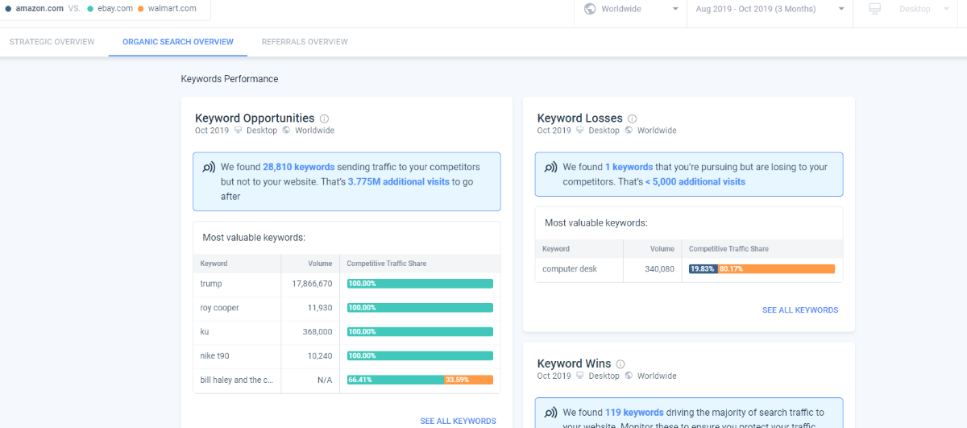Click the nike t90 traffic share bar
Viewport: 967px width, 428px height.
(x=420, y=355)
